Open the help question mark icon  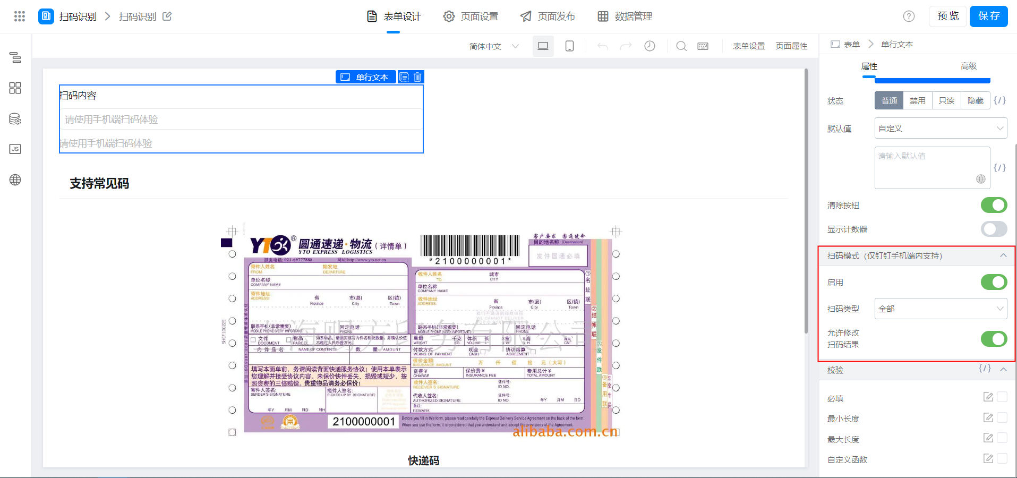909,16
